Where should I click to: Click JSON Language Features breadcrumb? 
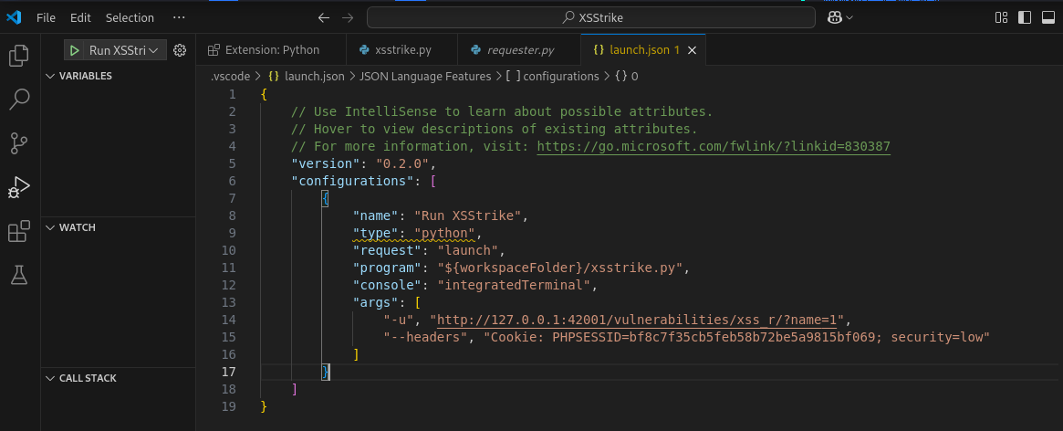pyautogui.click(x=425, y=76)
